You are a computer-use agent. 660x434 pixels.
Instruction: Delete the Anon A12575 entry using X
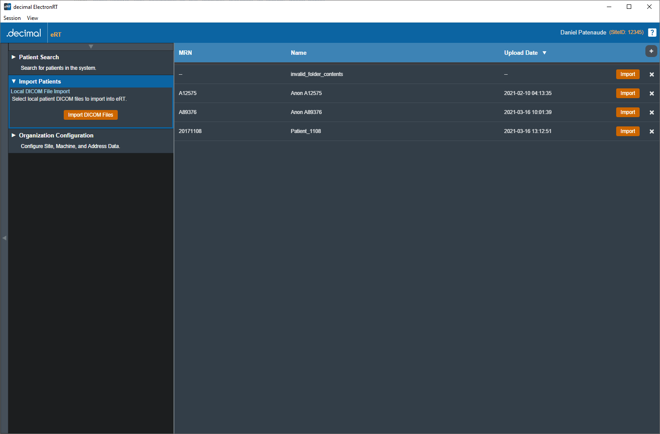tap(652, 94)
